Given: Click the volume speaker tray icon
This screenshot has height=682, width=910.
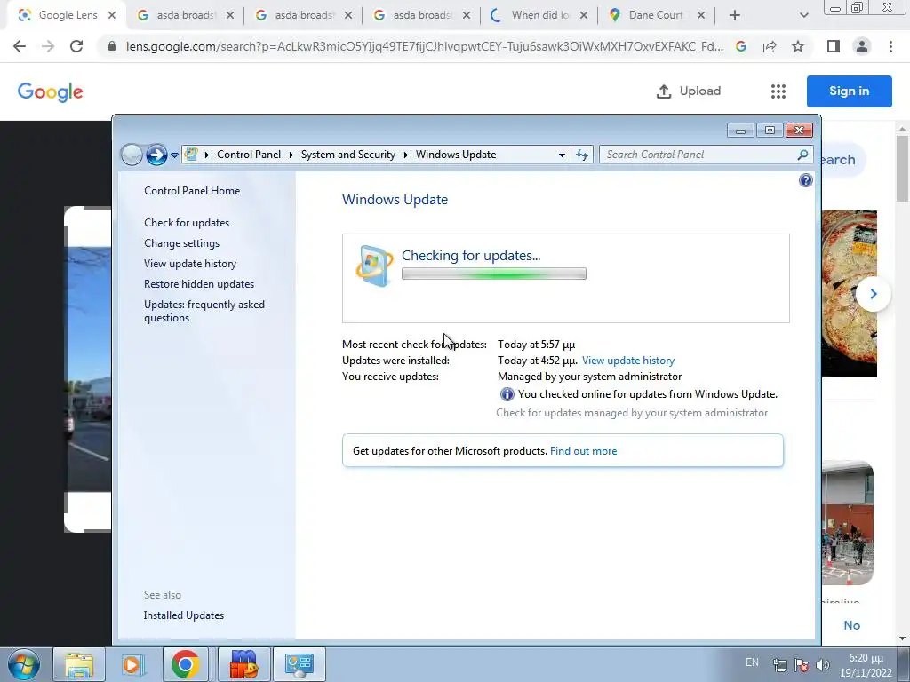Looking at the screenshot, I should (822, 665).
